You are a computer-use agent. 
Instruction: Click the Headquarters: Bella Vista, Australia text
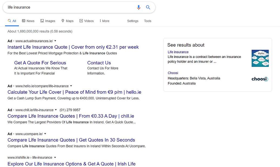coord(194,78)
